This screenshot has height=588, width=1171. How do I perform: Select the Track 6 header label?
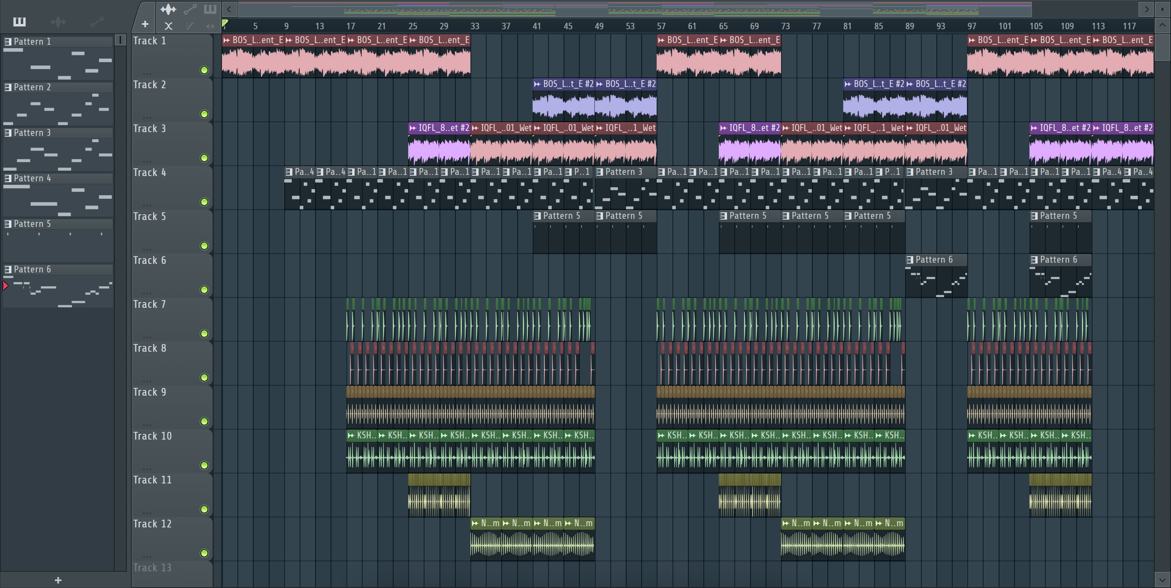150,260
